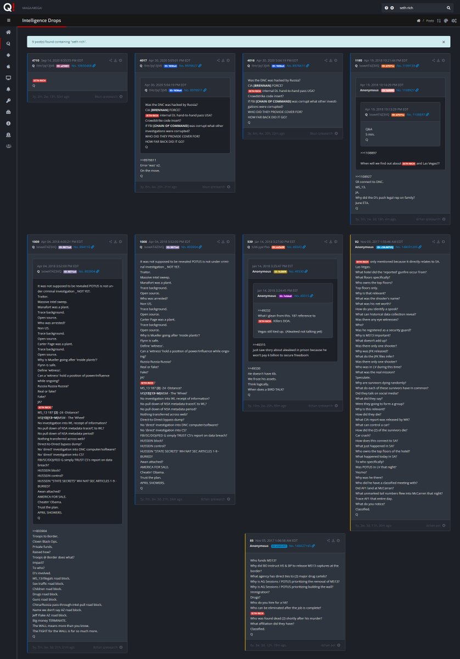Viewport: 460px width, 659px height.
Task: Open the Home icon in the sidebar
Action: click(x=8, y=32)
